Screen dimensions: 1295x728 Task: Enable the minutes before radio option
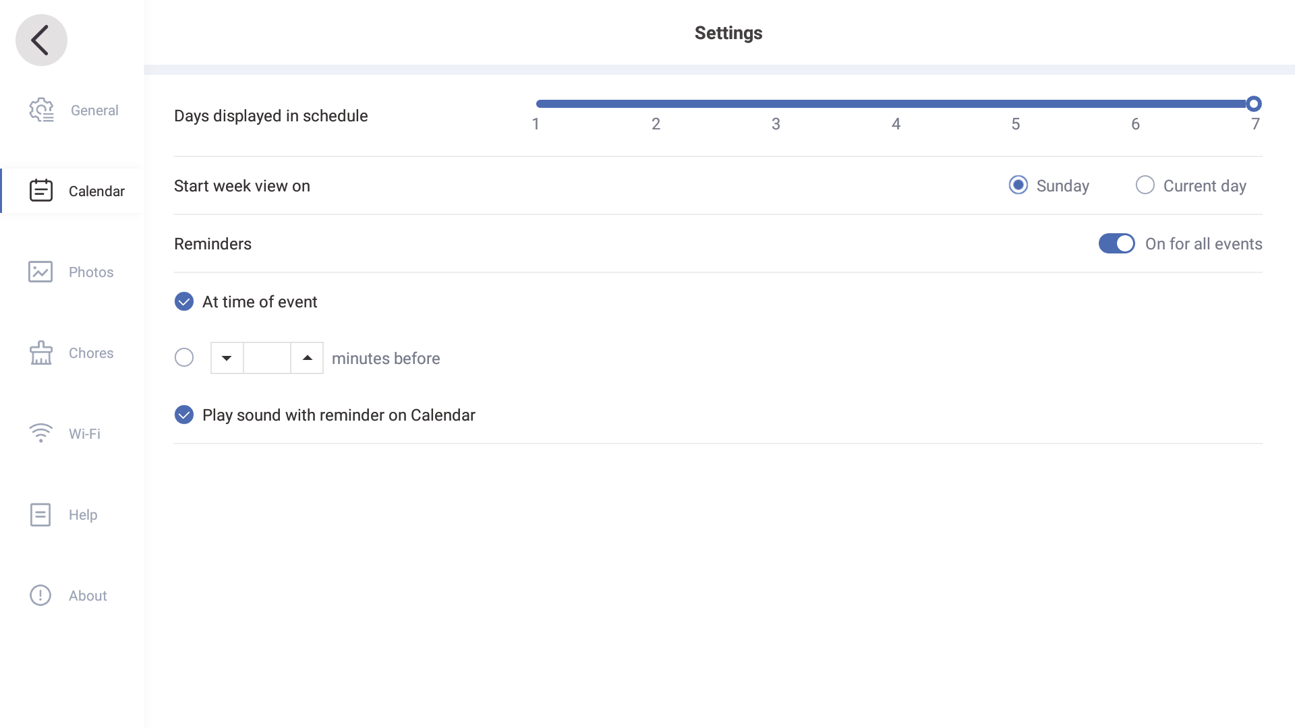click(x=184, y=357)
